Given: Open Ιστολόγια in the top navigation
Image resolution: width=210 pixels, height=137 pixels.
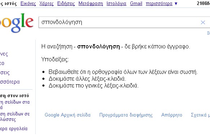Looking at the screenshot, I should 116,4.
